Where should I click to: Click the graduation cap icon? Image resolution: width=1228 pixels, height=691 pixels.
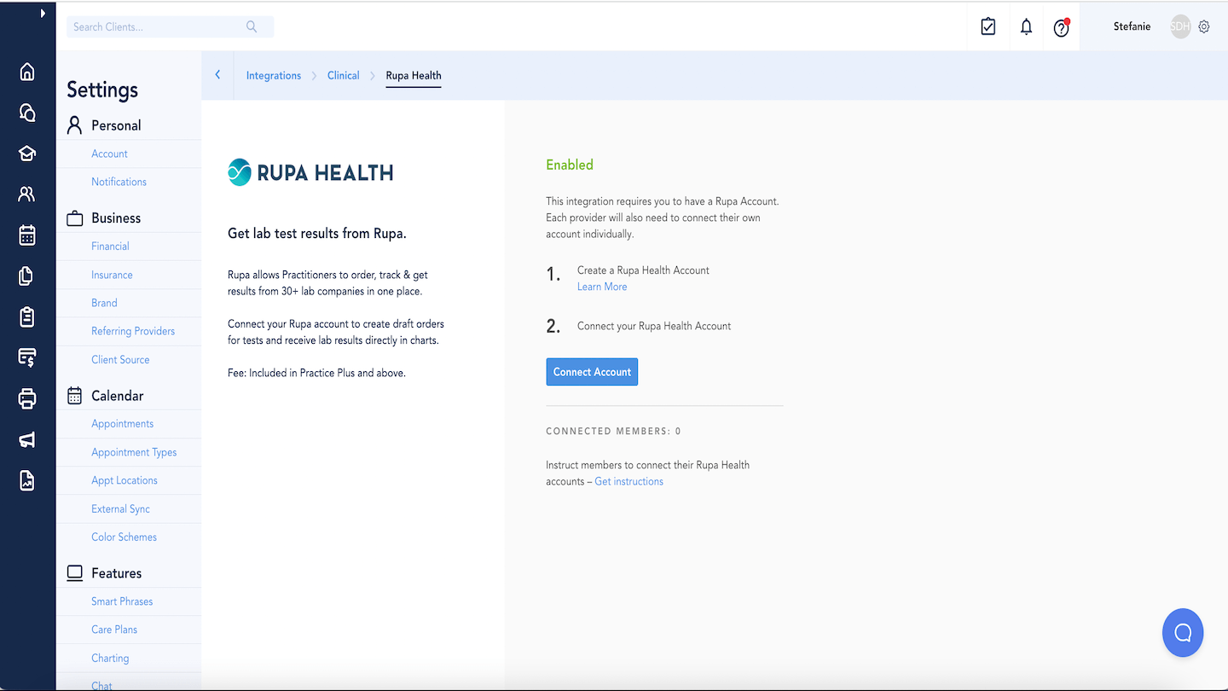click(27, 154)
